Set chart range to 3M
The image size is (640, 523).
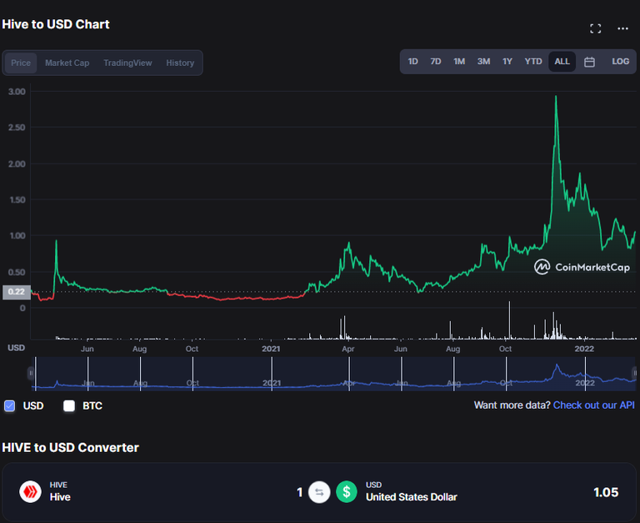(x=483, y=61)
